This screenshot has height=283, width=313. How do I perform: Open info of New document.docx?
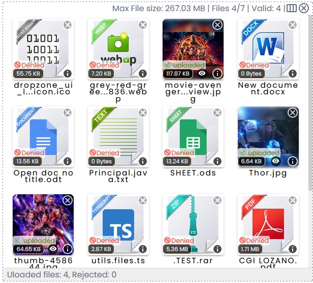(x=293, y=74)
